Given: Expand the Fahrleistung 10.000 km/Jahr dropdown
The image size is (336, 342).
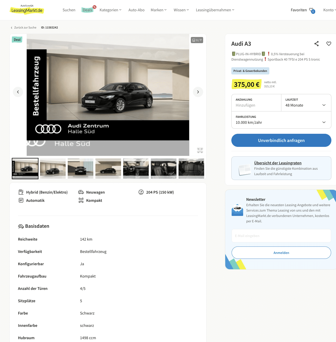Looking at the screenshot, I should 281,120.
